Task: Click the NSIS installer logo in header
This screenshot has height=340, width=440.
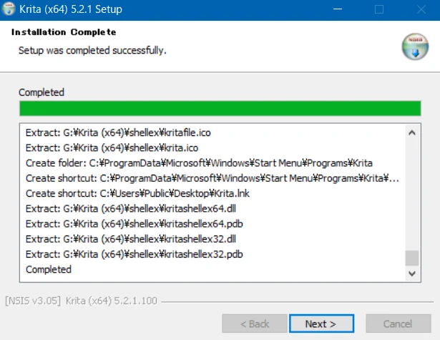Action: click(415, 47)
